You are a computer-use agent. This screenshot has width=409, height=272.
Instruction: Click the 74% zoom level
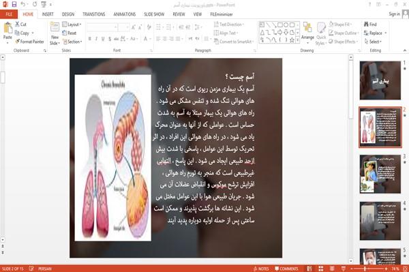(x=395, y=269)
